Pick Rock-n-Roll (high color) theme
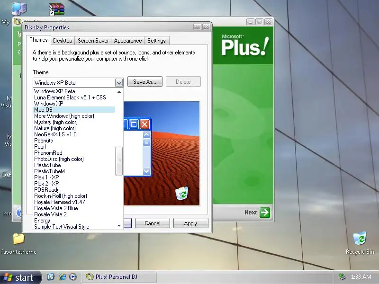Image resolution: width=379 pixels, height=284 pixels. click(x=74, y=196)
